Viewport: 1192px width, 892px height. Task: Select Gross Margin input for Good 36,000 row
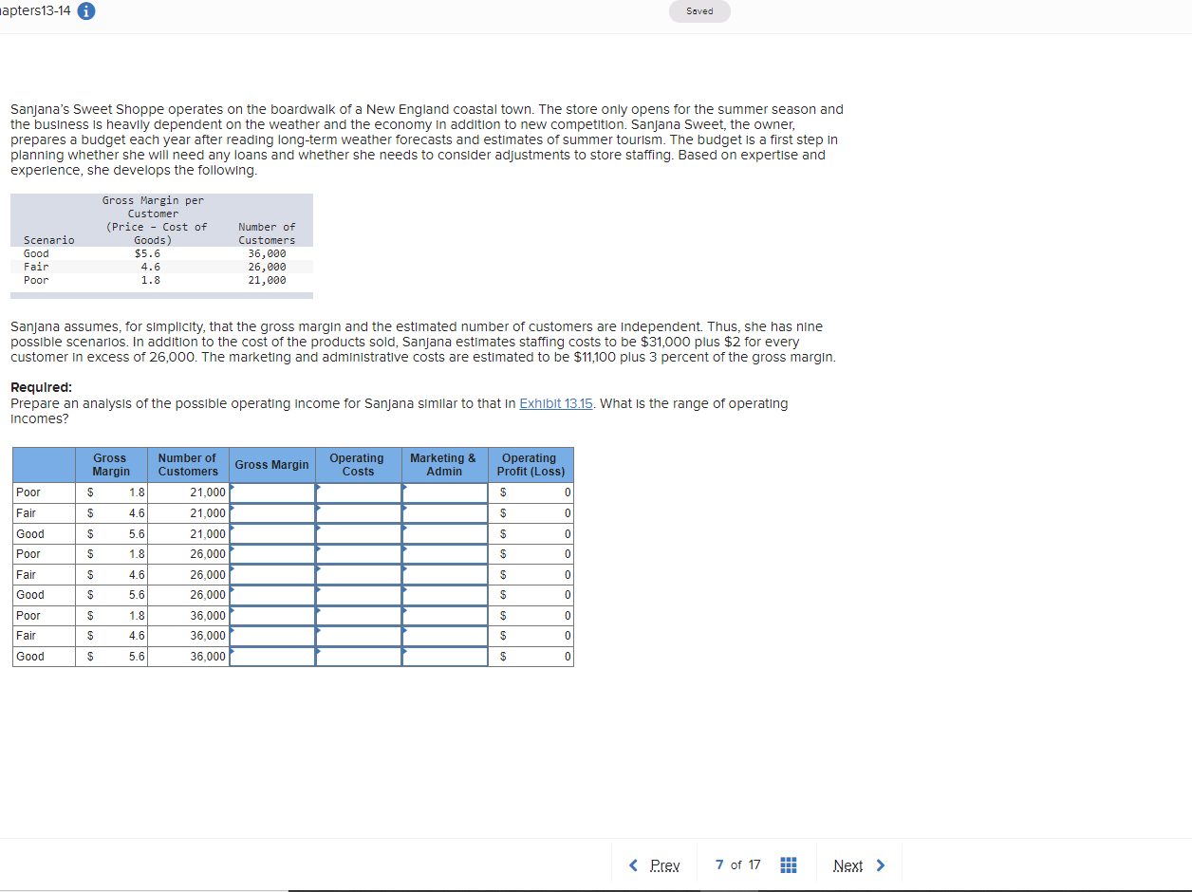coord(272,656)
